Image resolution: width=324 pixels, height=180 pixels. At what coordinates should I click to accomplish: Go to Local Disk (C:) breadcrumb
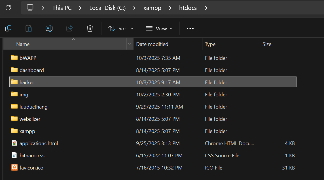(107, 8)
